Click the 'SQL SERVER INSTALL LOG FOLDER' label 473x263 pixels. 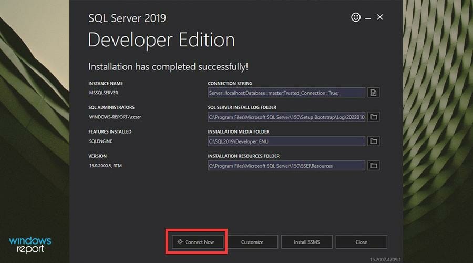[x=242, y=107]
